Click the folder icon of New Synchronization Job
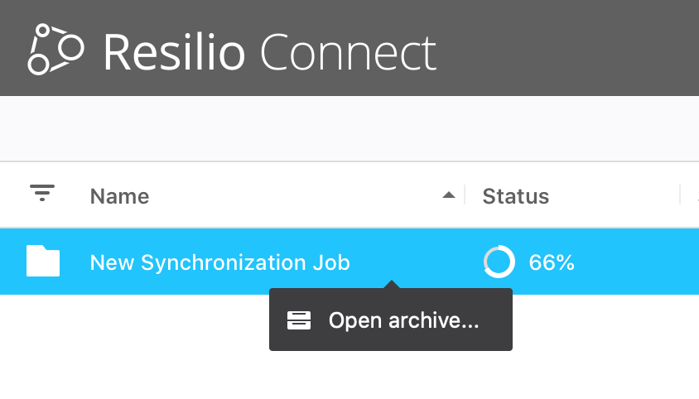 pos(43,262)
